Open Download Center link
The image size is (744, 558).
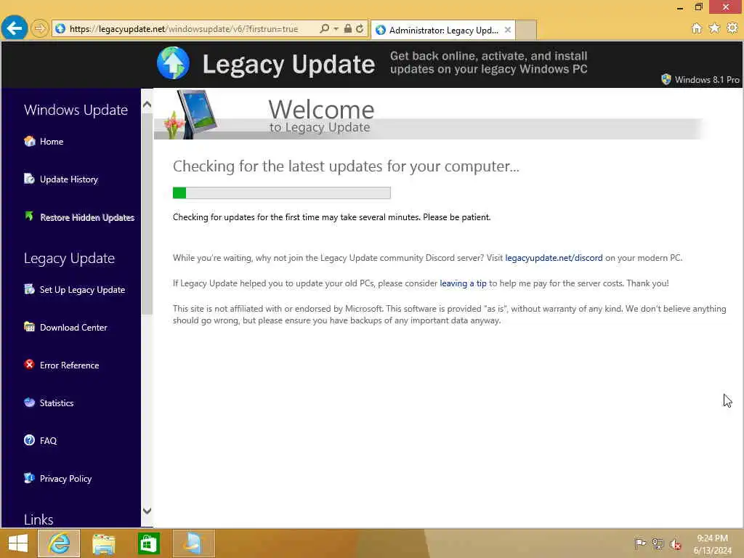(73, 328)
